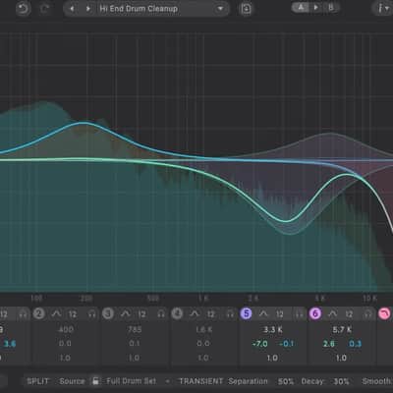Select band 3 frequency 785
The width and height of the screenshot is (393, 393).
135,330
